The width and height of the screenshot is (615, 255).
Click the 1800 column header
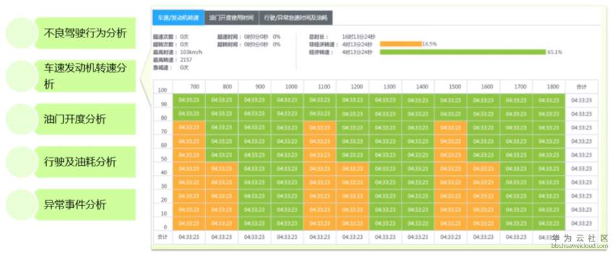[x=549, y=87]
